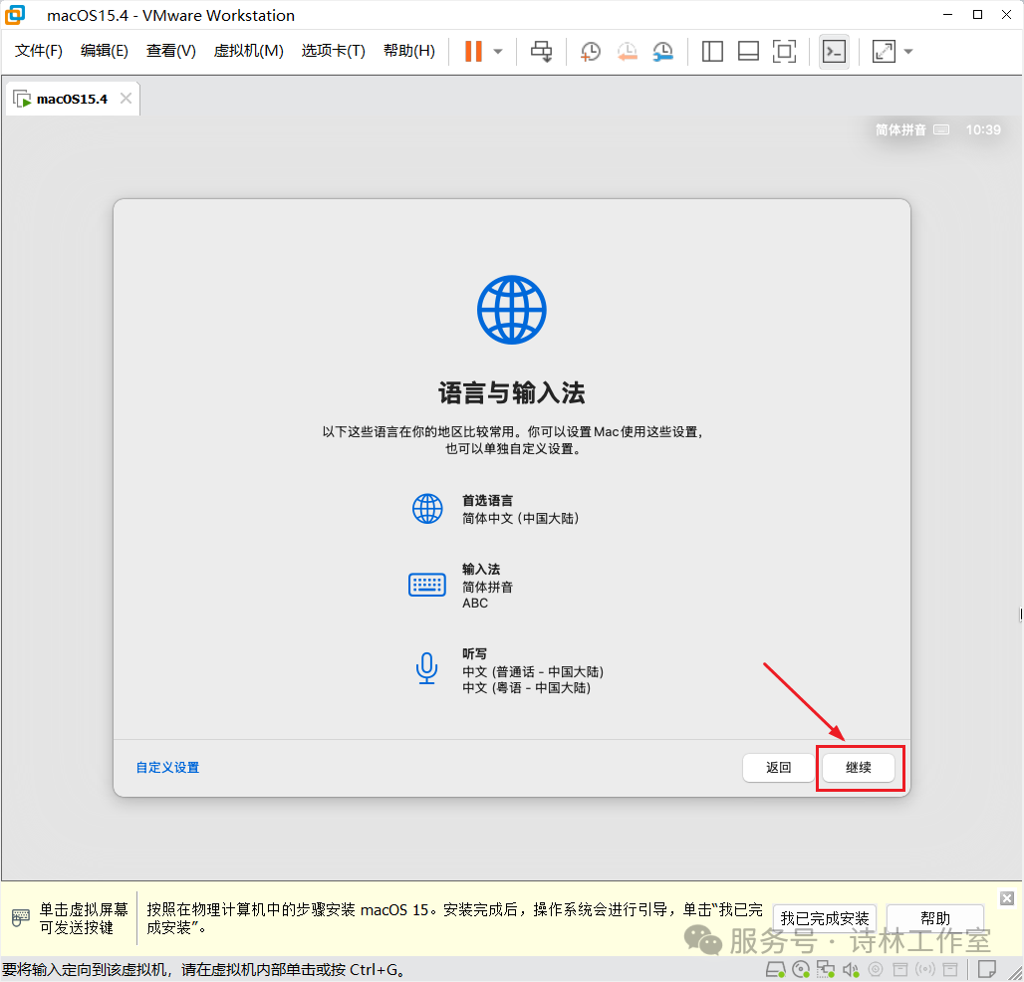
Task: Click the large globe icon above the title
Action: [x=511, y=310]
